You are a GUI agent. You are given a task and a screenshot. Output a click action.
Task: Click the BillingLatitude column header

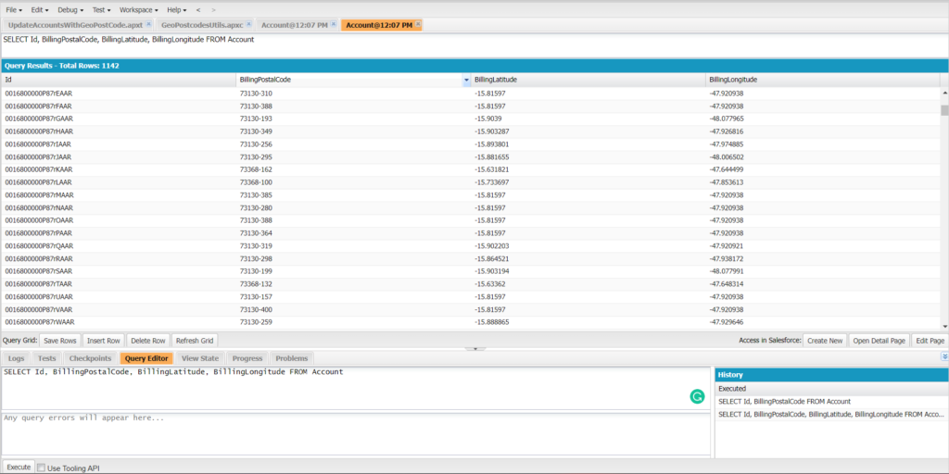[588, 80]
